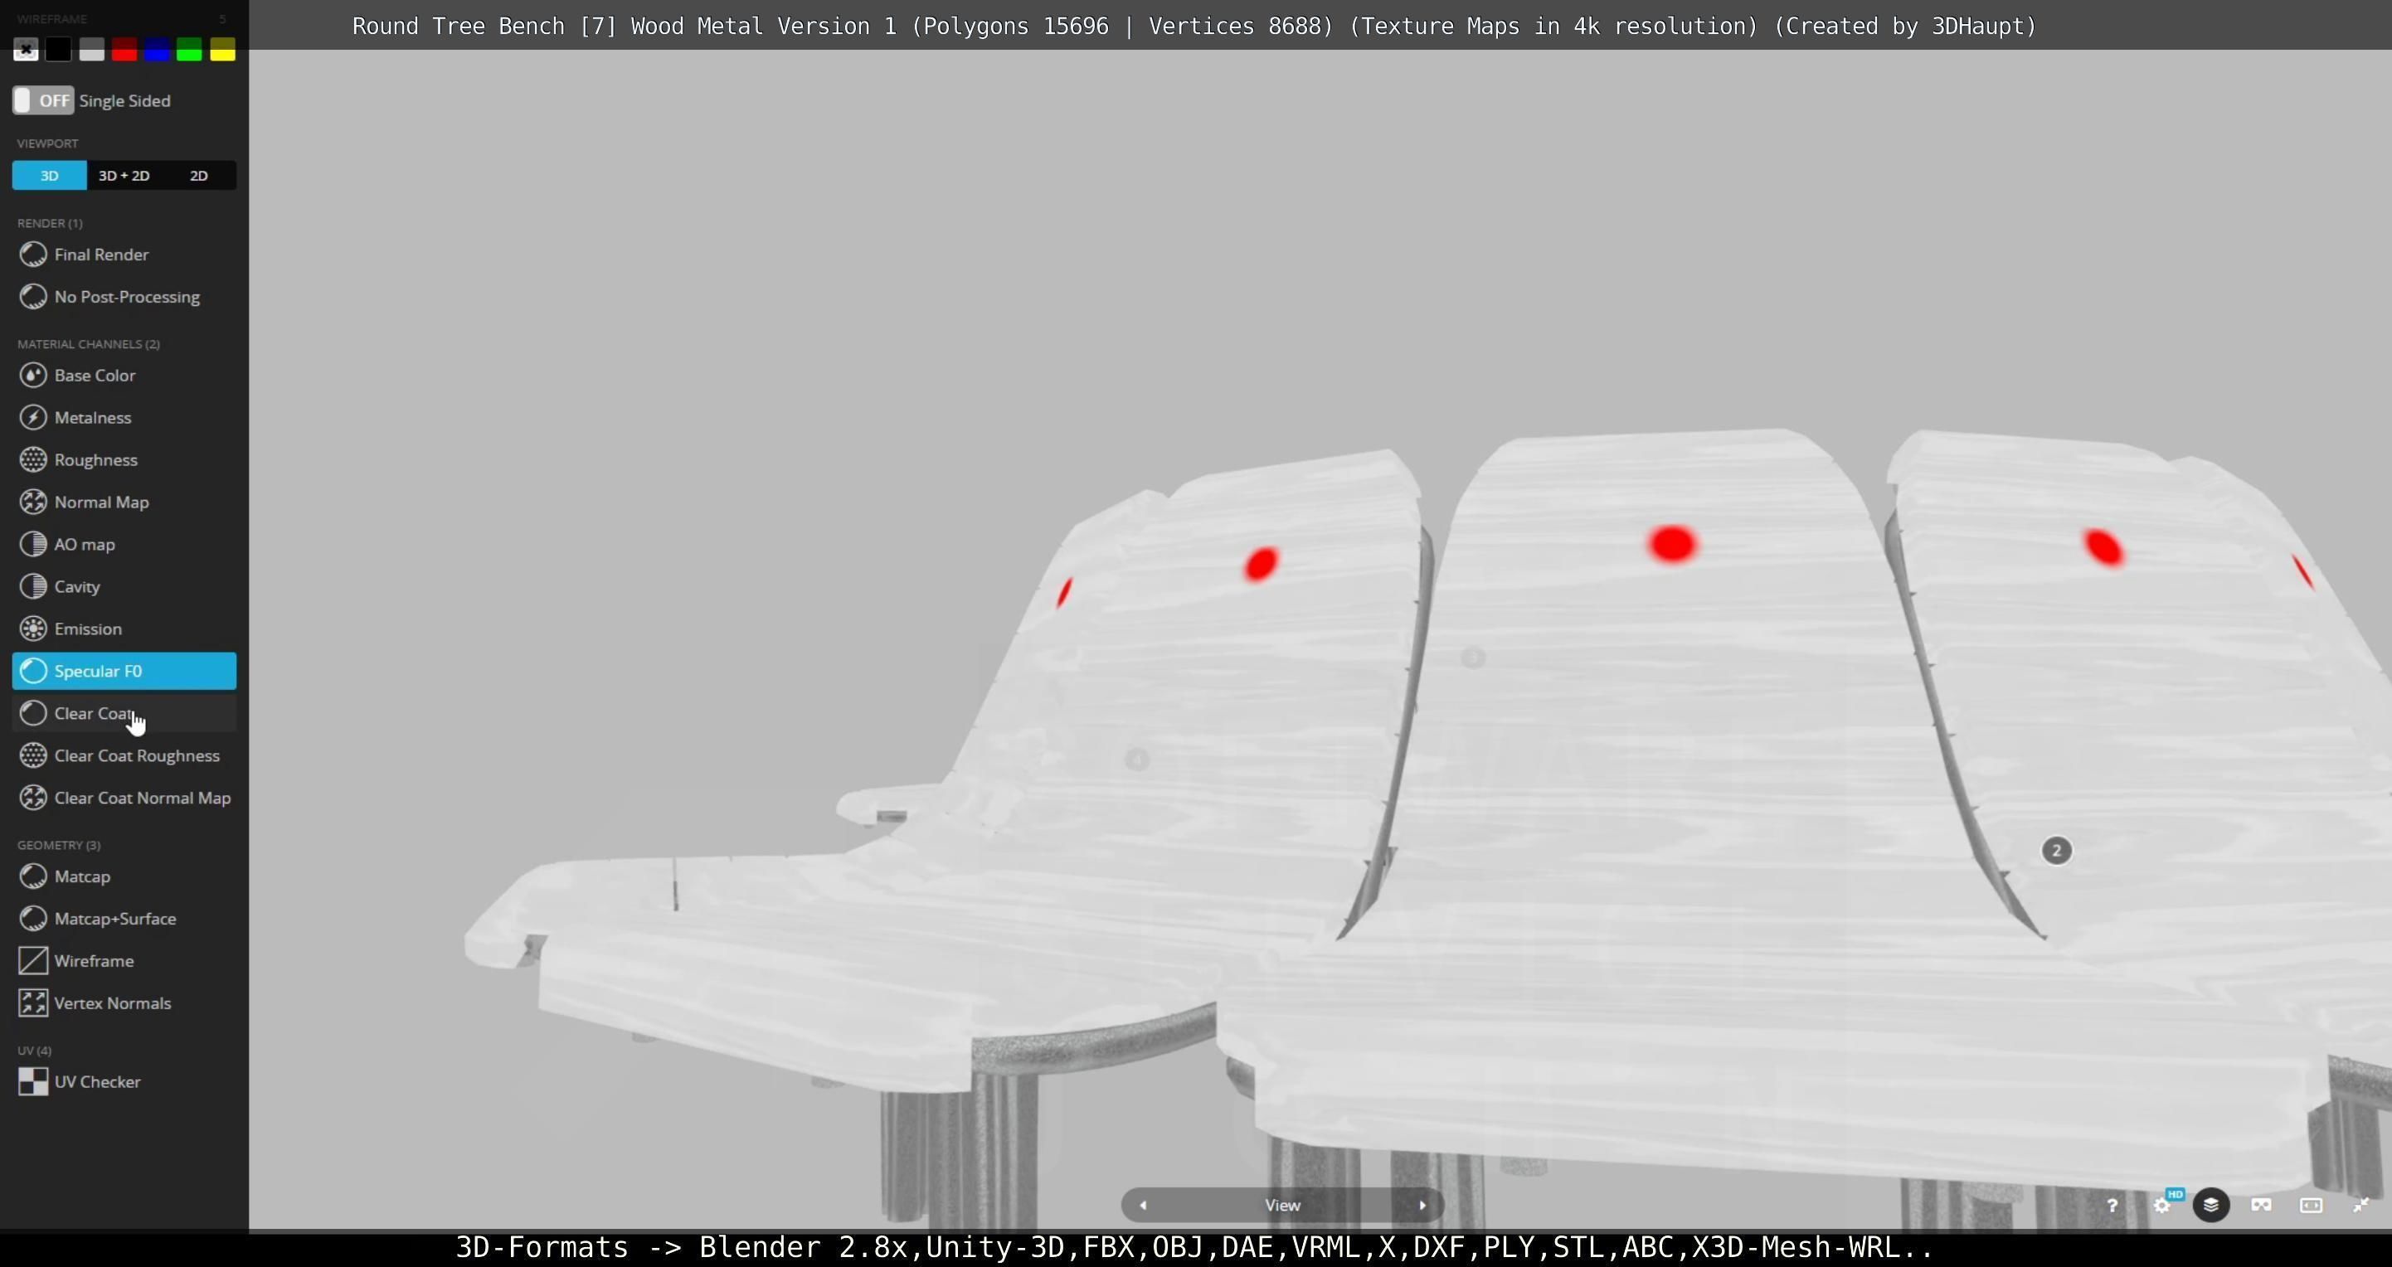
Task: Open the View annotation list
Action: (1282, 1205)
